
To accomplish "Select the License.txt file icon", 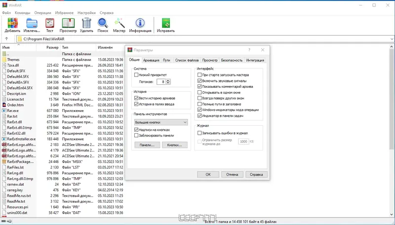I will (4, 99).
